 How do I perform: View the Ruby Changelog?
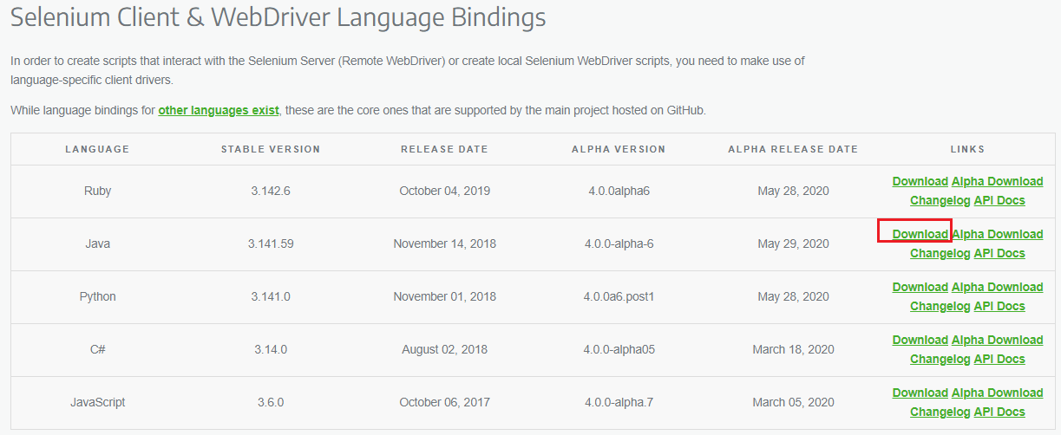click(x=940, y=200)
